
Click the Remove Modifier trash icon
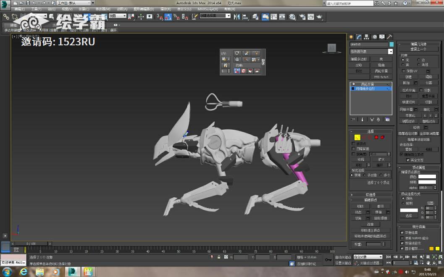[378, 119]
